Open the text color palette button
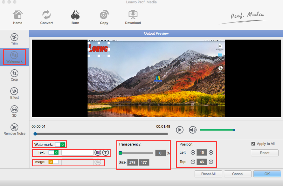This screenshot has width=283, height=186. pyautogui.click(x=98, y=152)
